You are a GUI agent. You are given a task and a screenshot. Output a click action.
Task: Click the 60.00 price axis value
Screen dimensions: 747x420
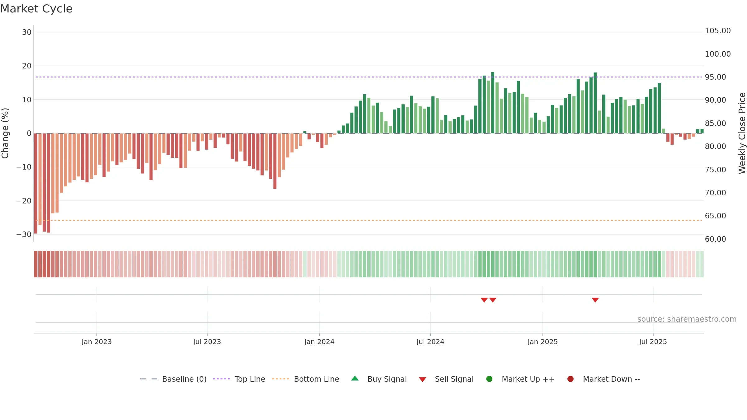[715, 239]
